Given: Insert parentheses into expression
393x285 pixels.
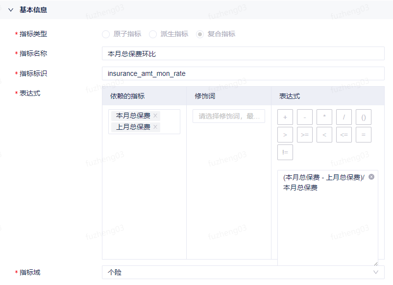Looking at the screenshot, I should [363, 117].
